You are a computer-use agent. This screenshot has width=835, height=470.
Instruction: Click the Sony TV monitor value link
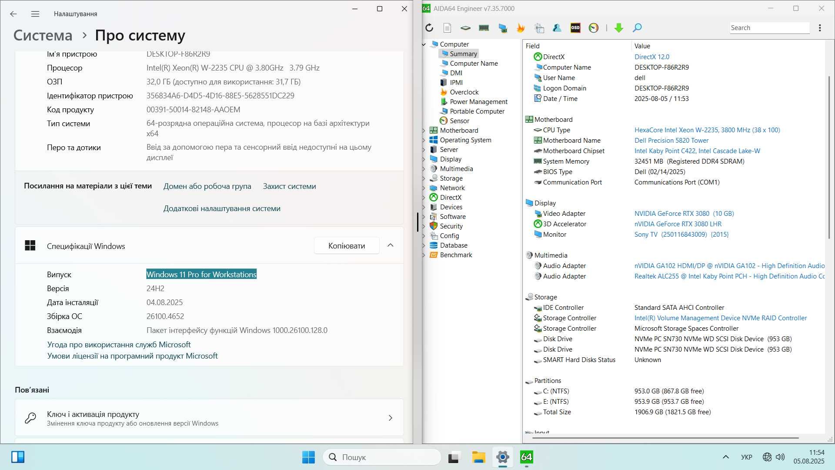(681, 235)
